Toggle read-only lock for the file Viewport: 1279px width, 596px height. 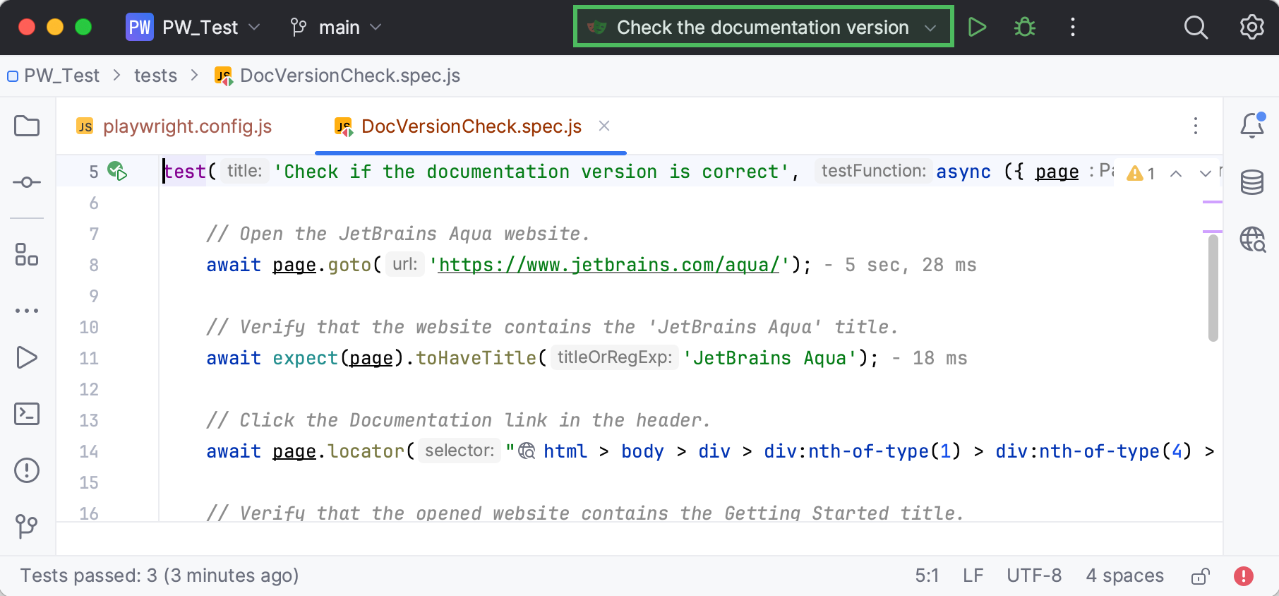(x=1200, y=576)
